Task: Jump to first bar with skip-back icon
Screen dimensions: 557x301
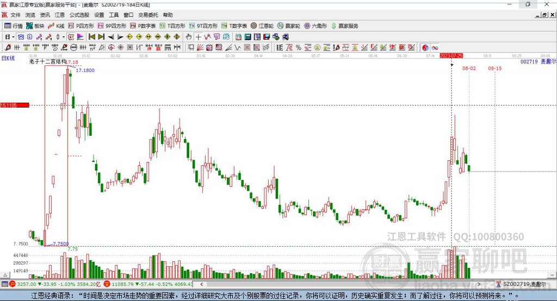Action: (x=92, y=37)
